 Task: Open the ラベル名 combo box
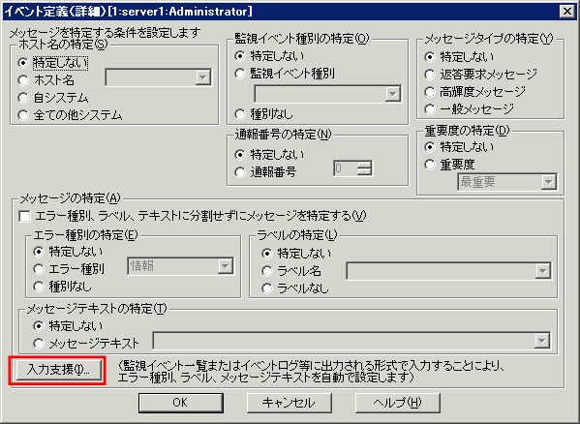448,271
